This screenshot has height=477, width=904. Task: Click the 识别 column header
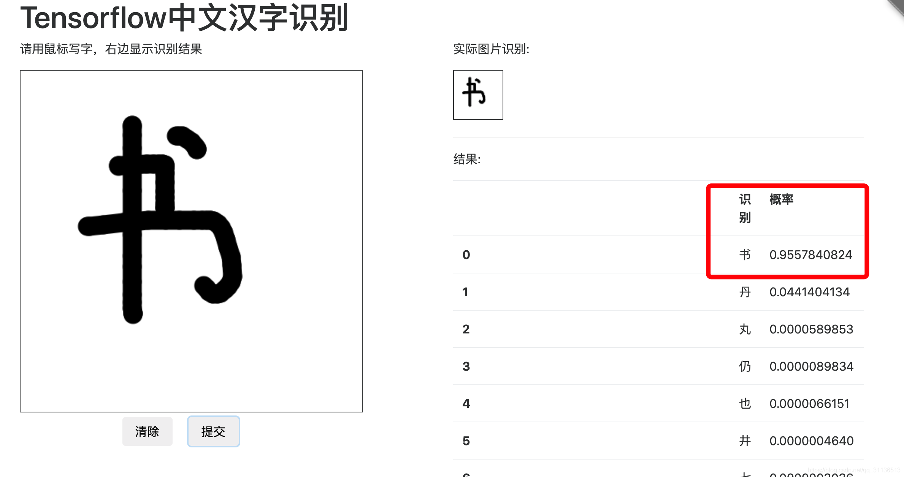coord(744,208)
